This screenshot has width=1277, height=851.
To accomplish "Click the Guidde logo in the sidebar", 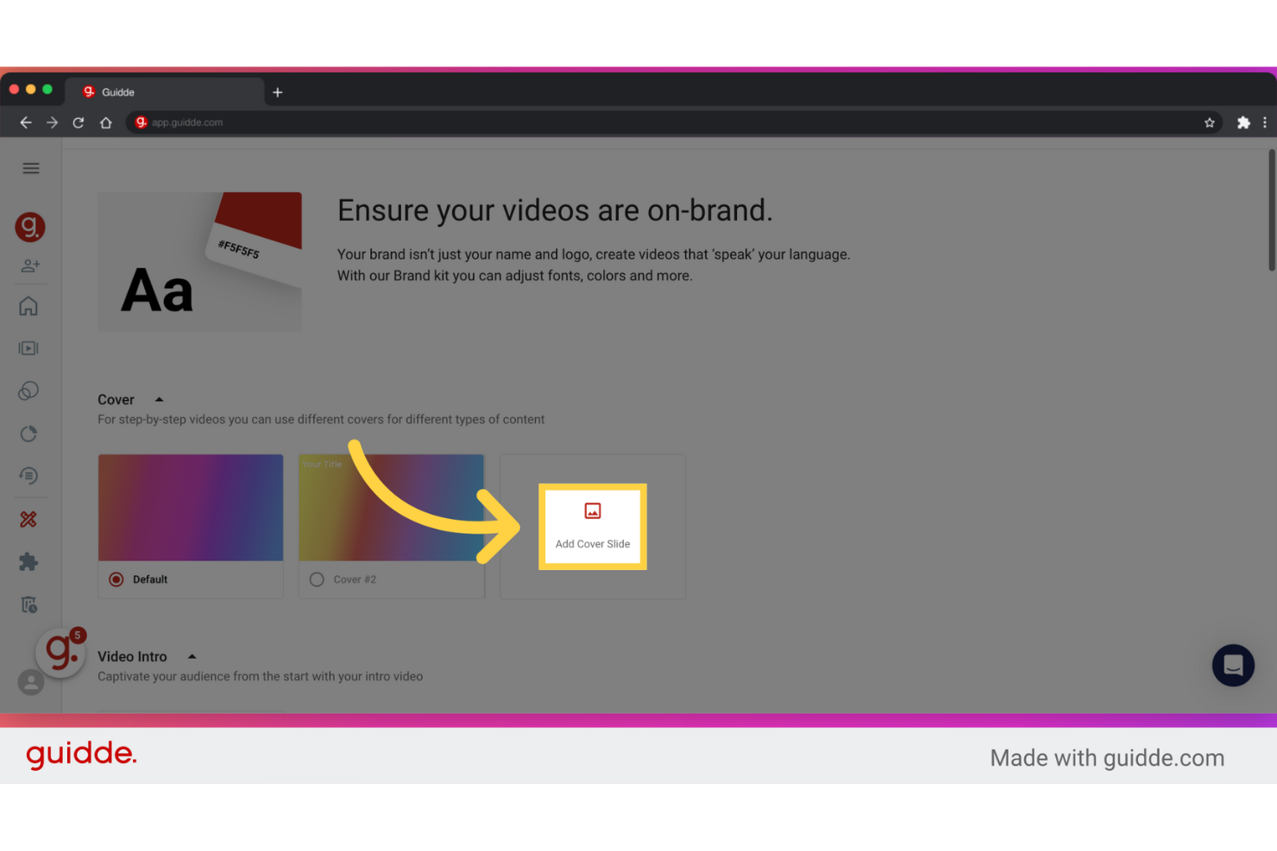I will 30,227.
